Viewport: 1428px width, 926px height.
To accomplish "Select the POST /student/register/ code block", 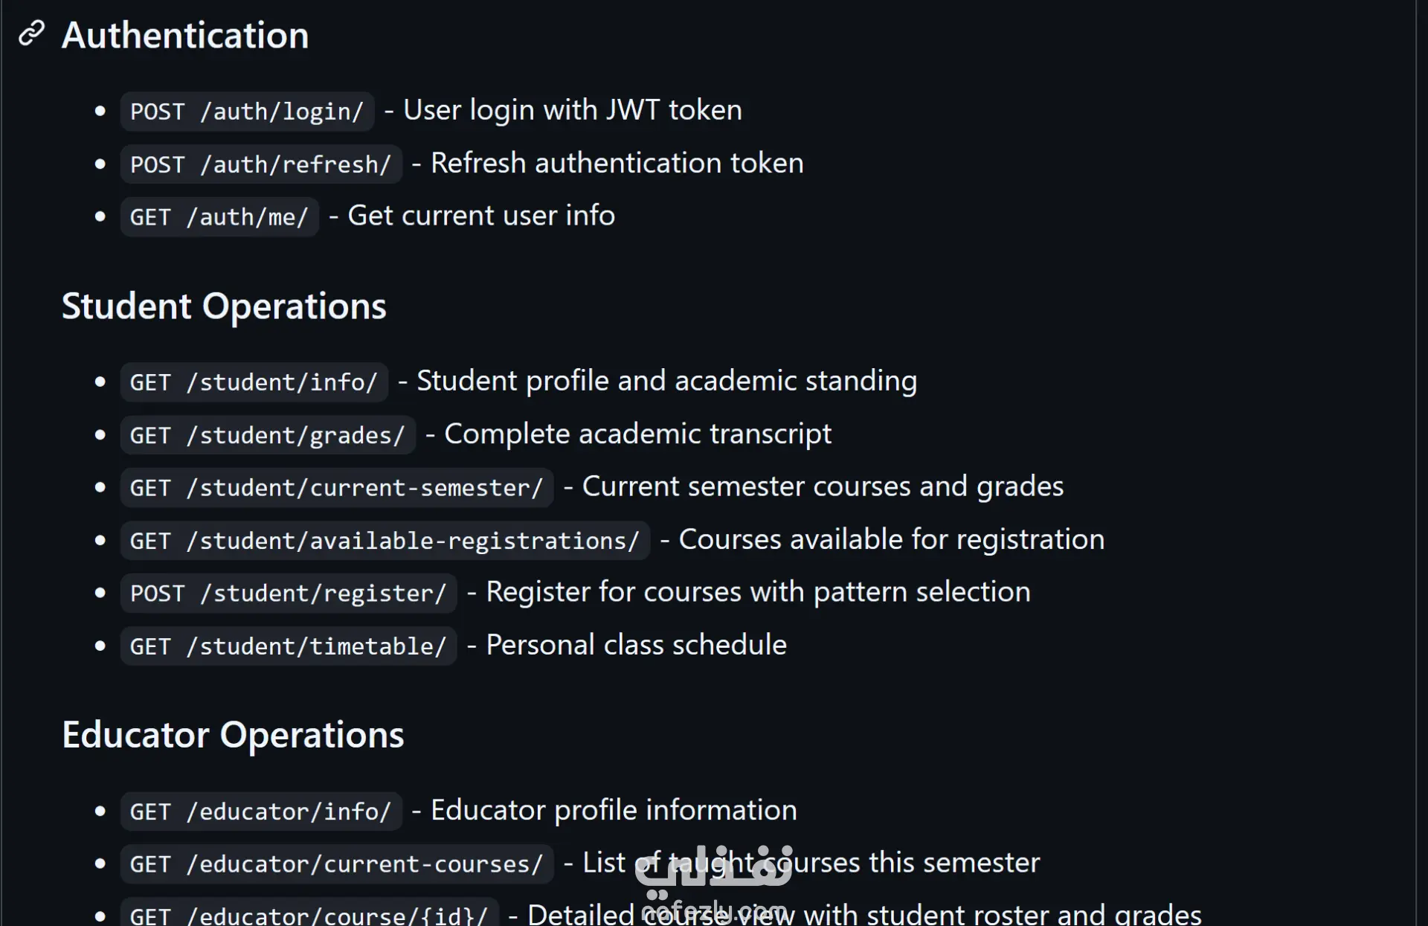I will click(x=288, y=594).
